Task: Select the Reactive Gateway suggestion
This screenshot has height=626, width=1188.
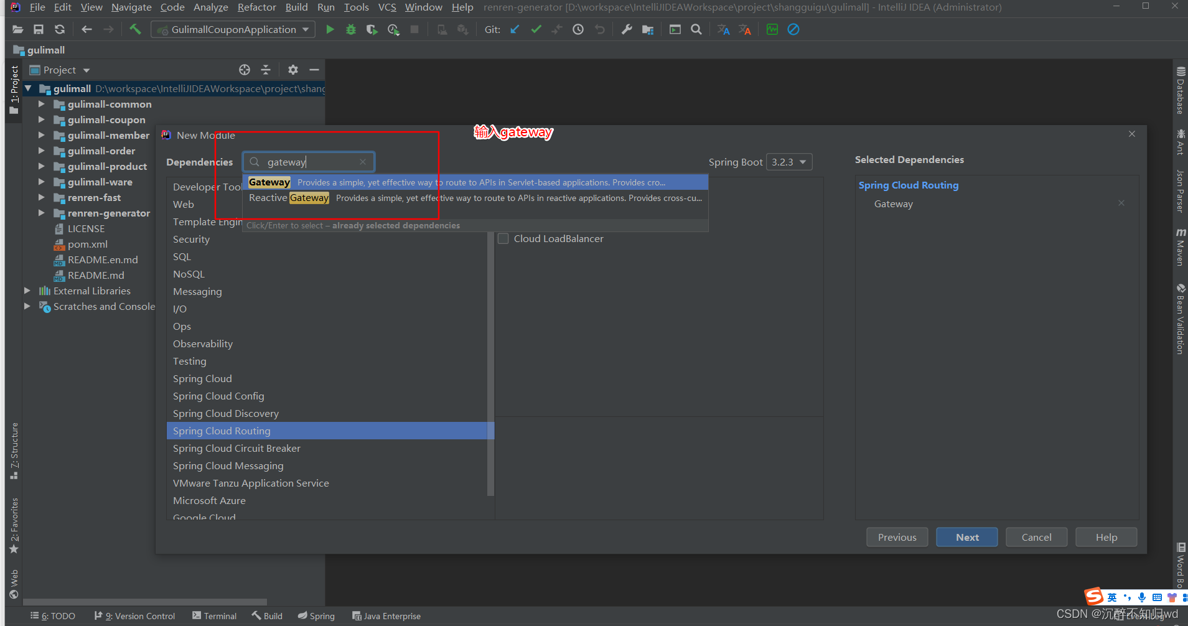Action: (475, 198)
